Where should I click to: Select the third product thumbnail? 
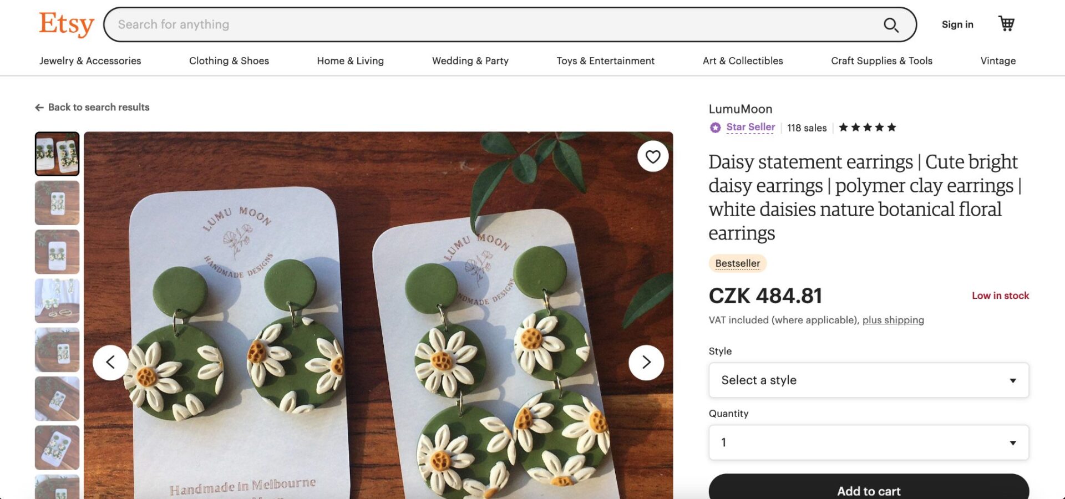(x=57, y=252)
